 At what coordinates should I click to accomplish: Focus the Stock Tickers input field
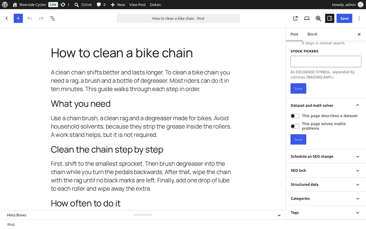pyautogui.click(x=326, y=61)
